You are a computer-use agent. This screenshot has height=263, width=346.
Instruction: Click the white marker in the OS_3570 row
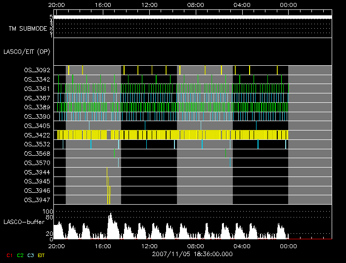[x=118, y=163]
